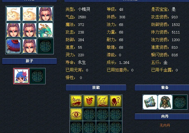Inspect the silver bracers equipment item
The image size is (189, 133).
point(150,102)
